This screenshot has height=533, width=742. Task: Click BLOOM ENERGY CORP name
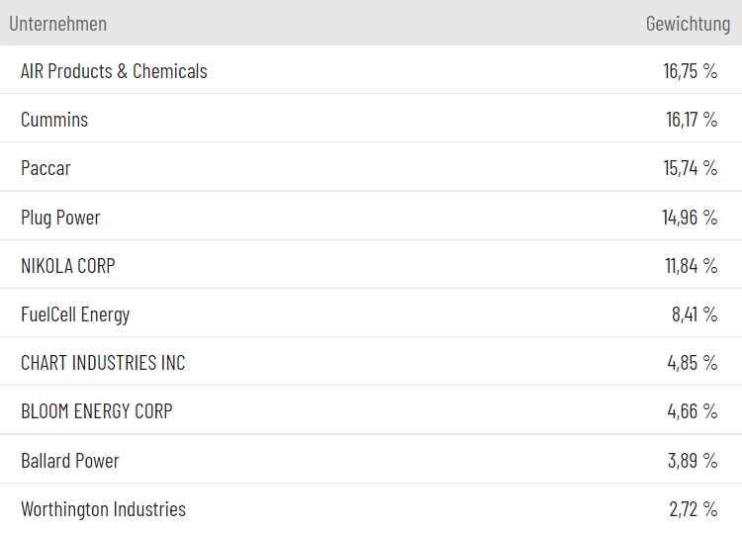pyautogui.click(x=96, y=411)
